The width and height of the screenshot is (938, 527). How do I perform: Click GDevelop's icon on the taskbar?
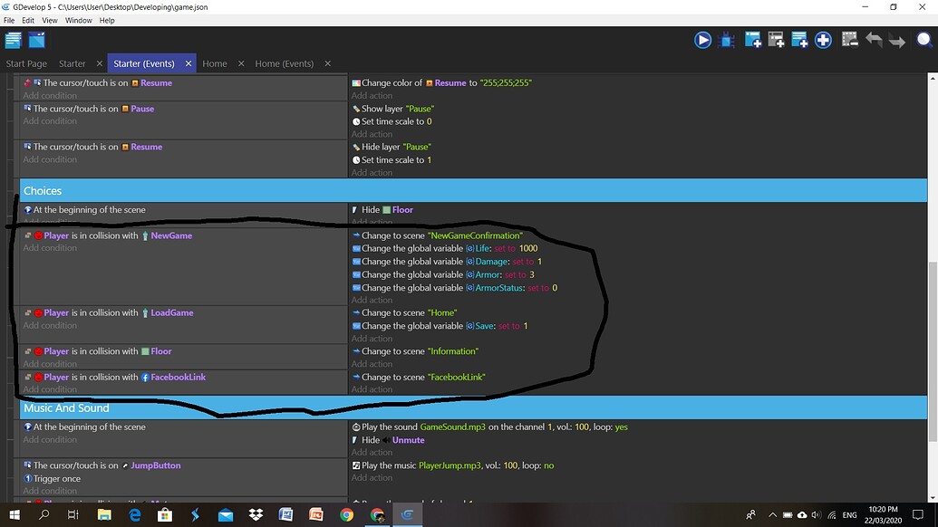[406, 513]
